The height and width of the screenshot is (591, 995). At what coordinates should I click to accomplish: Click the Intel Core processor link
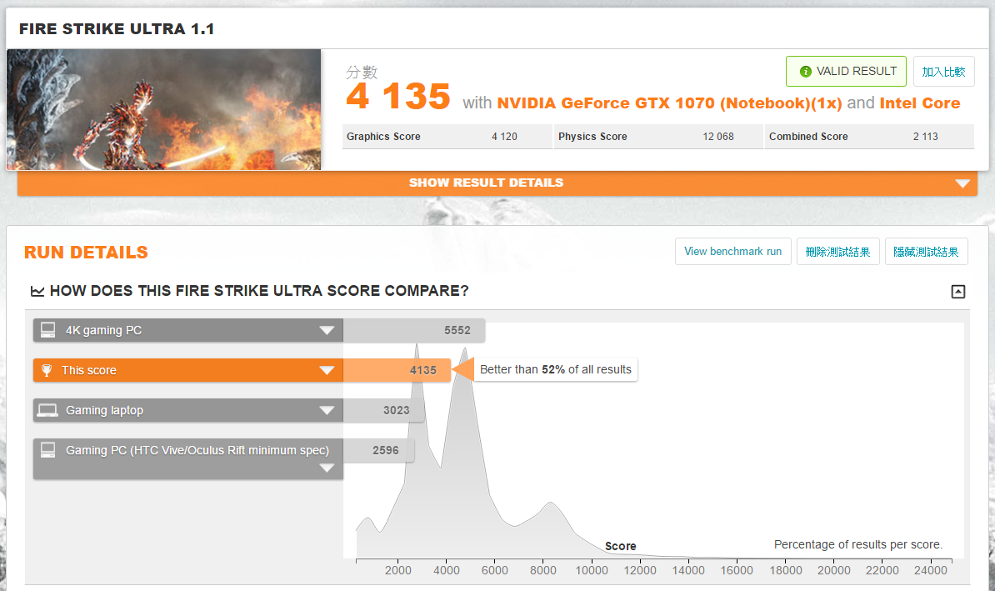919,103
